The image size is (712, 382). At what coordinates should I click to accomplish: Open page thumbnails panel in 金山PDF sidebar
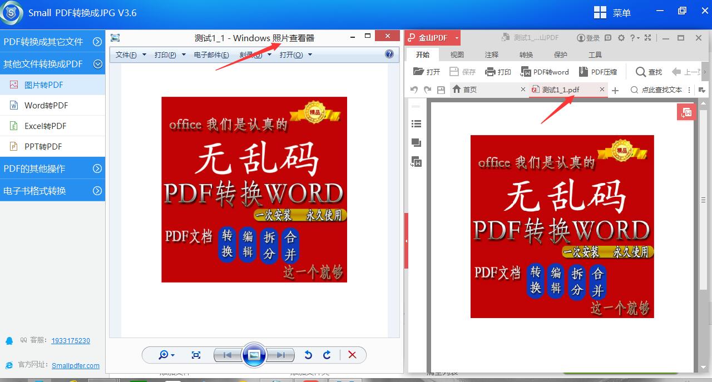416,143
